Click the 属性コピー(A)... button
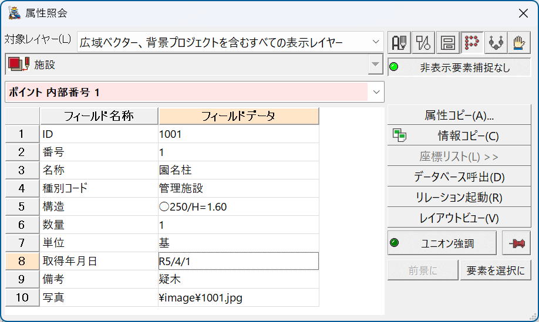Image resolution: width=539 pixels, height=322 pixels. point(459,116)
